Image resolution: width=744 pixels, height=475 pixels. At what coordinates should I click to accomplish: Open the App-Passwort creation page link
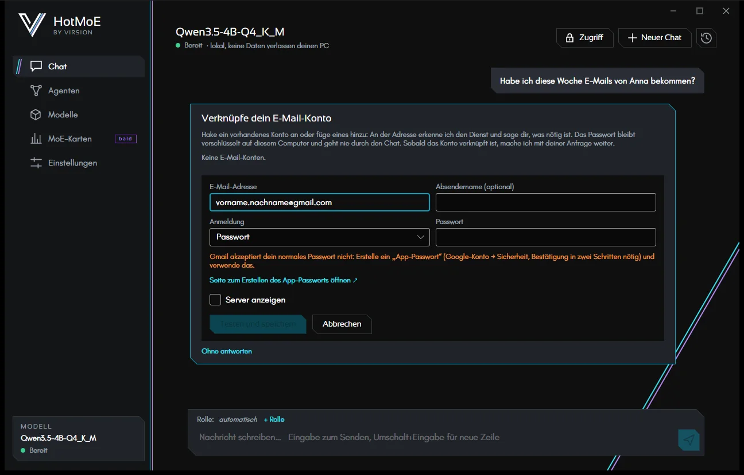click(284, 280)
